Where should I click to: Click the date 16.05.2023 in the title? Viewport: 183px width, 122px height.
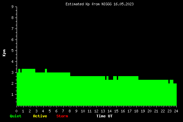click(x=123, y=4)
